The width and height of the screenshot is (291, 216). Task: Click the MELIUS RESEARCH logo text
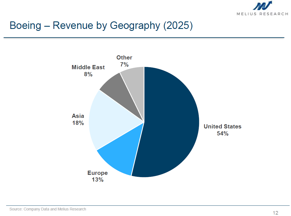262,14
